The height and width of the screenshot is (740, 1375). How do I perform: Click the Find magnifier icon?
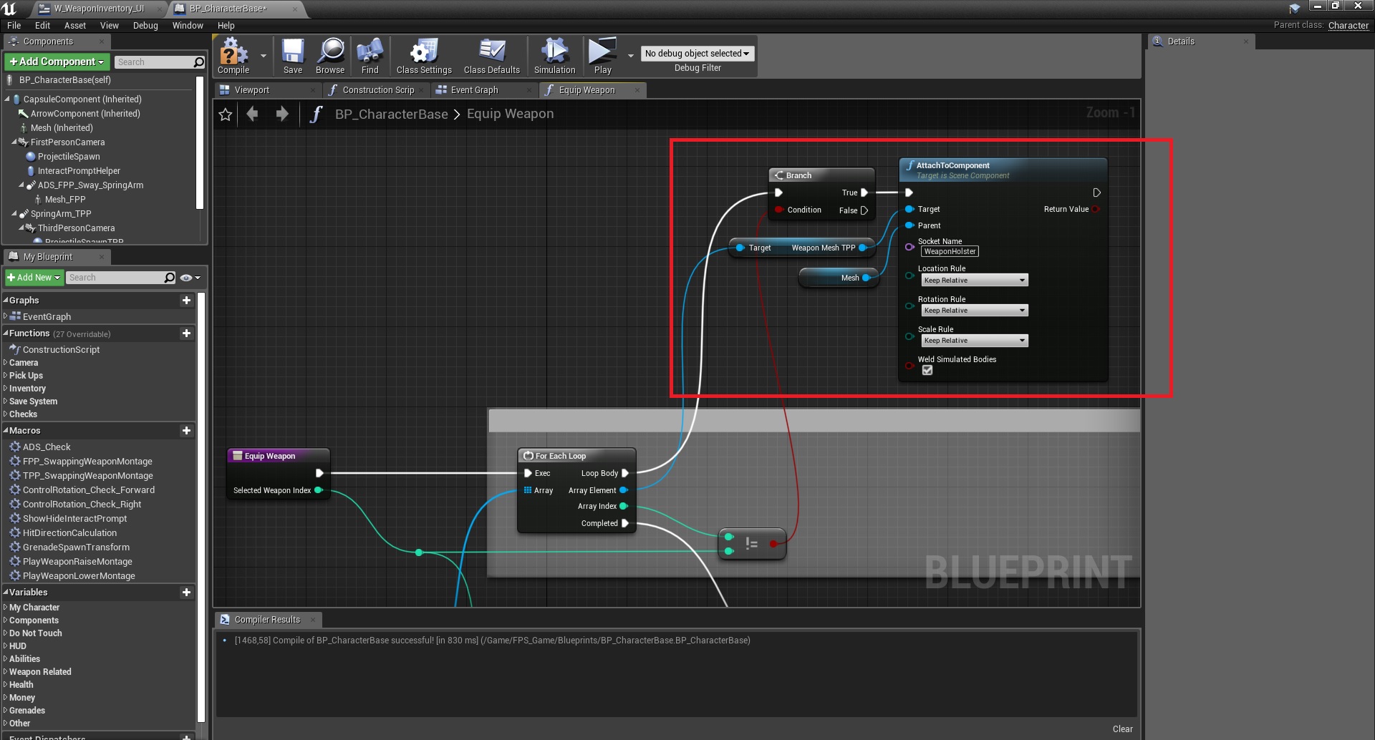pos(370,55)
